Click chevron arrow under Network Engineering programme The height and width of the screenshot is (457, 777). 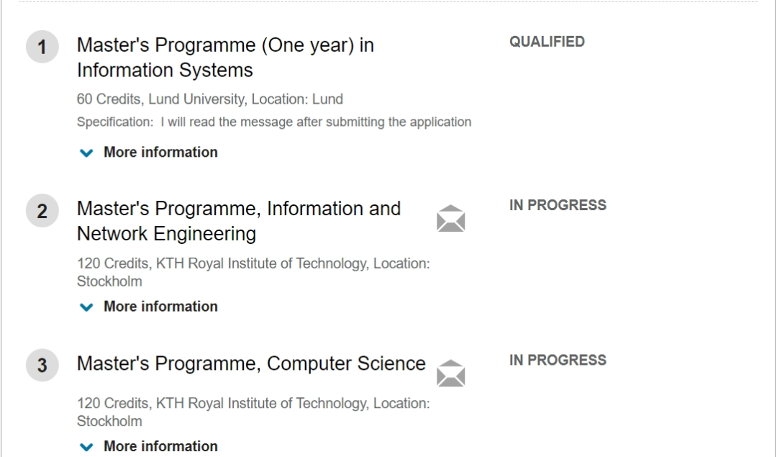tap(86, 307)
